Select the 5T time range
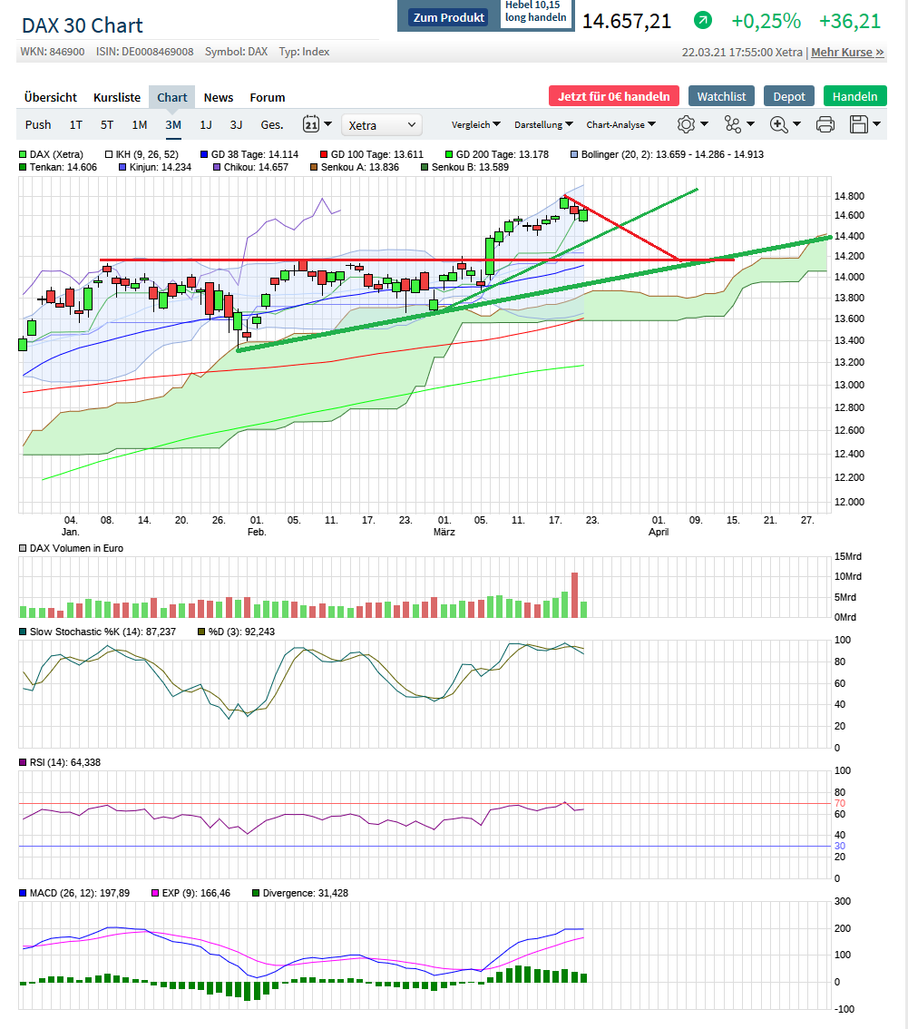908x1029 pixels. click(x=107, y=124)
